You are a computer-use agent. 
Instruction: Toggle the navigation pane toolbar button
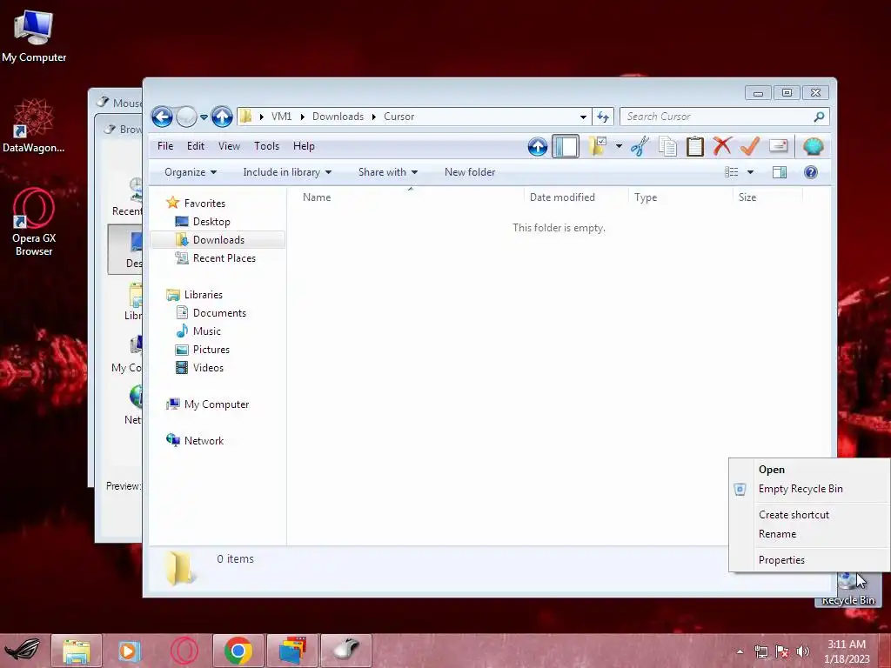566,146
